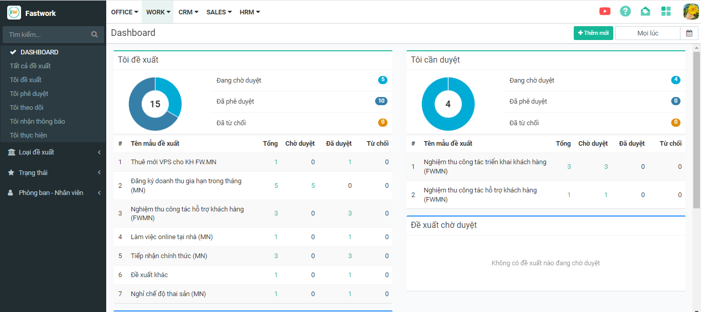Open the YouTube video guide icon
Screen dimensions: 701x312
click(605, 11)
